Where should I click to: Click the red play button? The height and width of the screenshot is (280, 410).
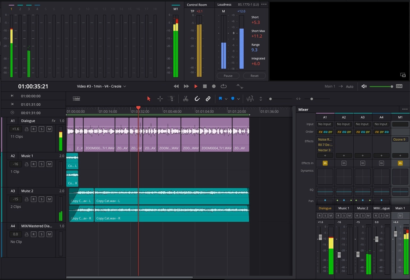(x=196, y=86)
